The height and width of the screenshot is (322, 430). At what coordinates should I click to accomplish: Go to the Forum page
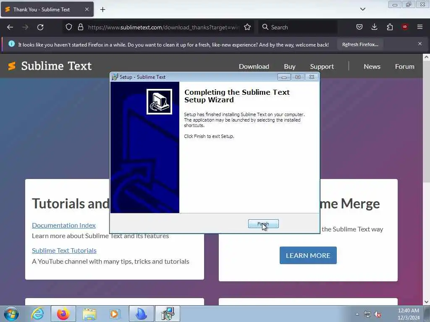click(x=404, y=67)
